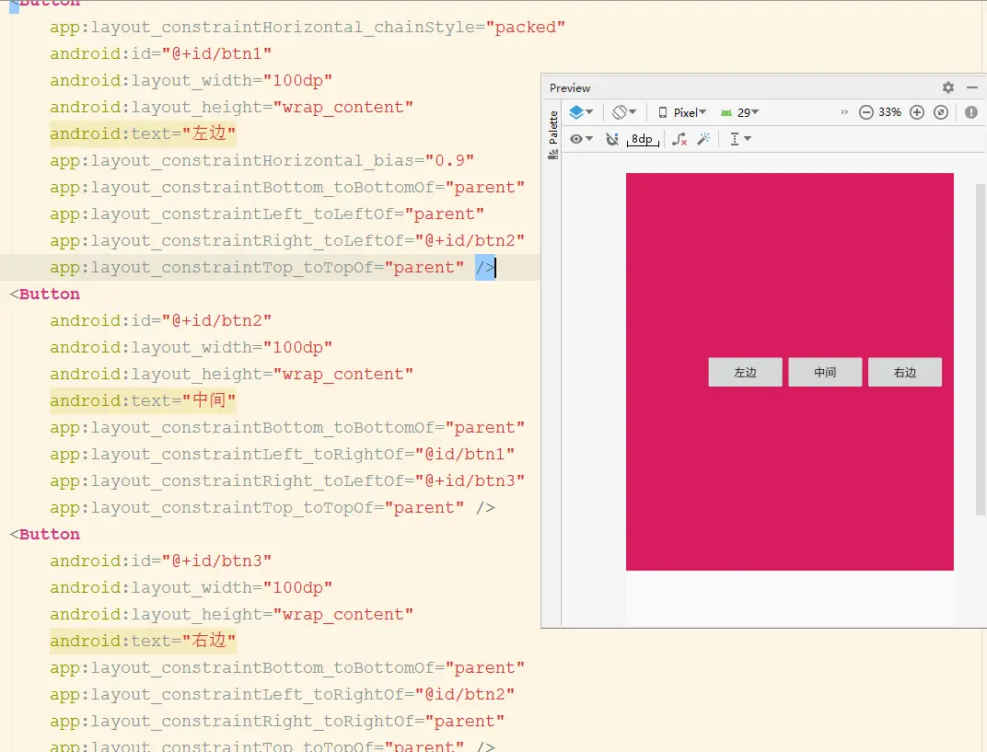Click android:id="@+id/btn3" line
987x752 pixels.
160,561
